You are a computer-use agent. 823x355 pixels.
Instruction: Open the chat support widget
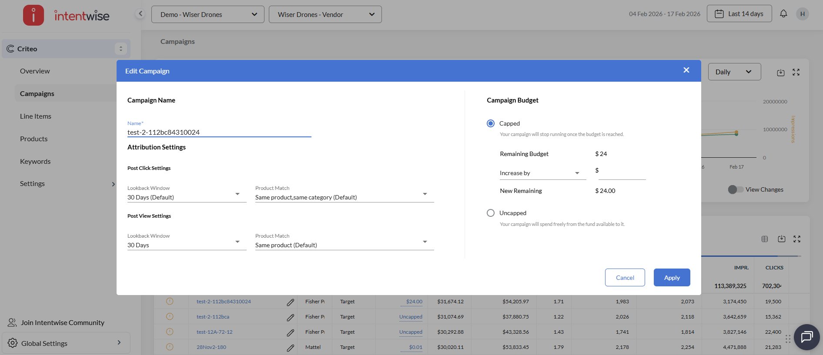click(806, 337)
